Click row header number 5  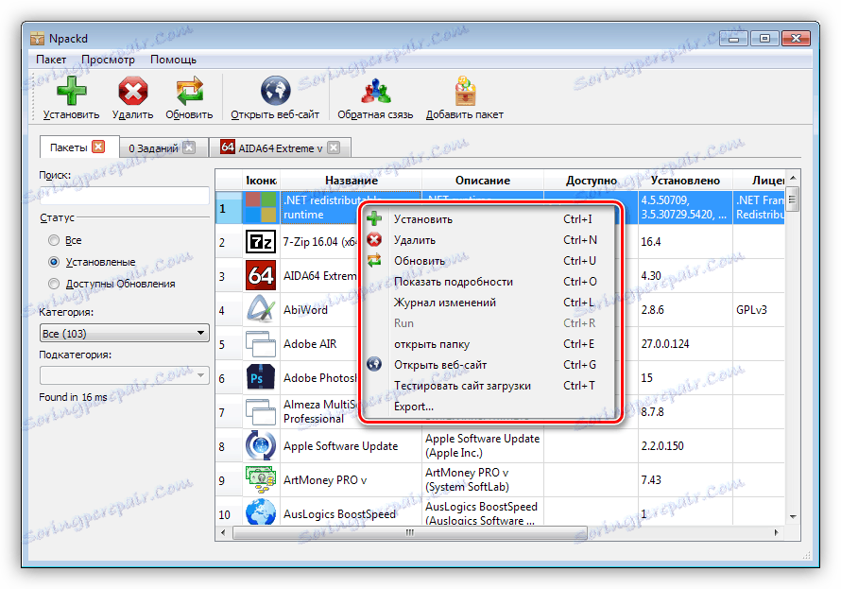[229, 344]
